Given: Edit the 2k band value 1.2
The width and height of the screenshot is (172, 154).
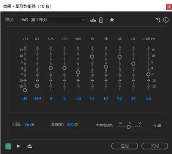Looking at the screenshot, I should pos(106,98).
